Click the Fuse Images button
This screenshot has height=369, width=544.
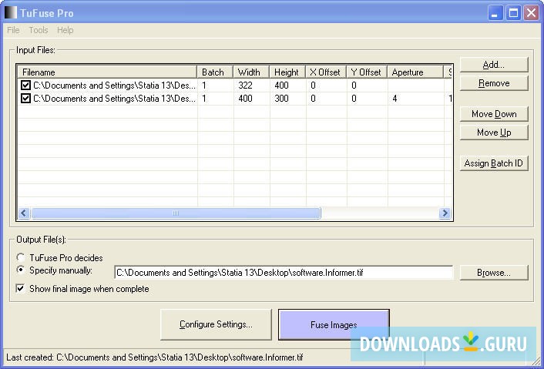334,324
